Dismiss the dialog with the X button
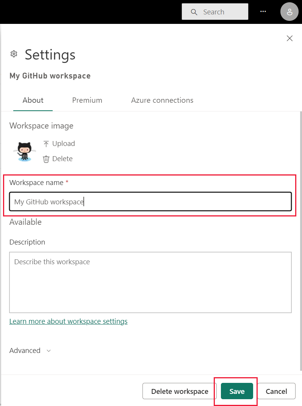 click(289, 38)
